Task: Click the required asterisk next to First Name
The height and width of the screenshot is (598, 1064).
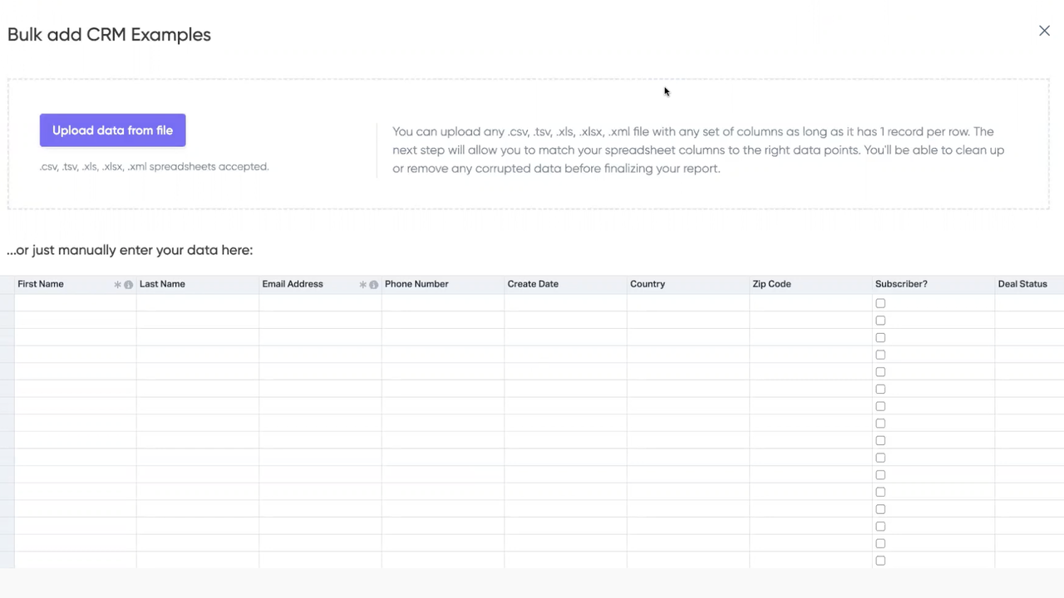Action: pos(117,283)
